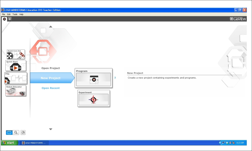Create a new Experiment project

93,98
